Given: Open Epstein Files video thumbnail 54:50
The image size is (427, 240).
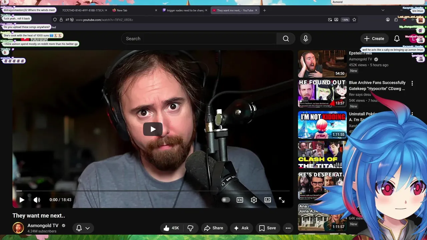Looking at the screenshot, I should point(322,64).
